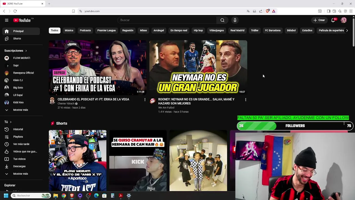Open the Klein CJ subscription
Viewport: 355px width, 200px height.
pyautogui.click(x=22, y=80)
